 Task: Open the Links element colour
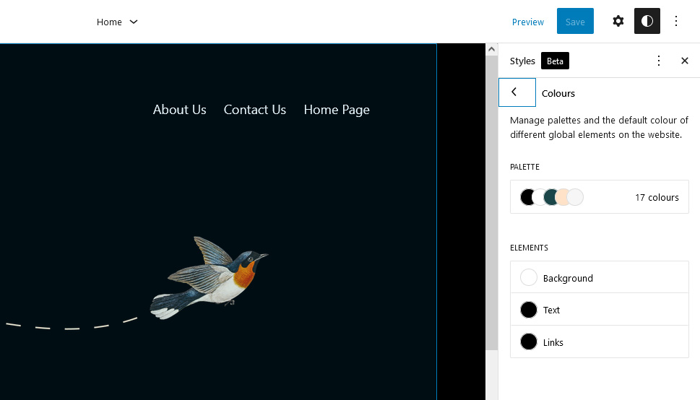[x=599, y=342]
